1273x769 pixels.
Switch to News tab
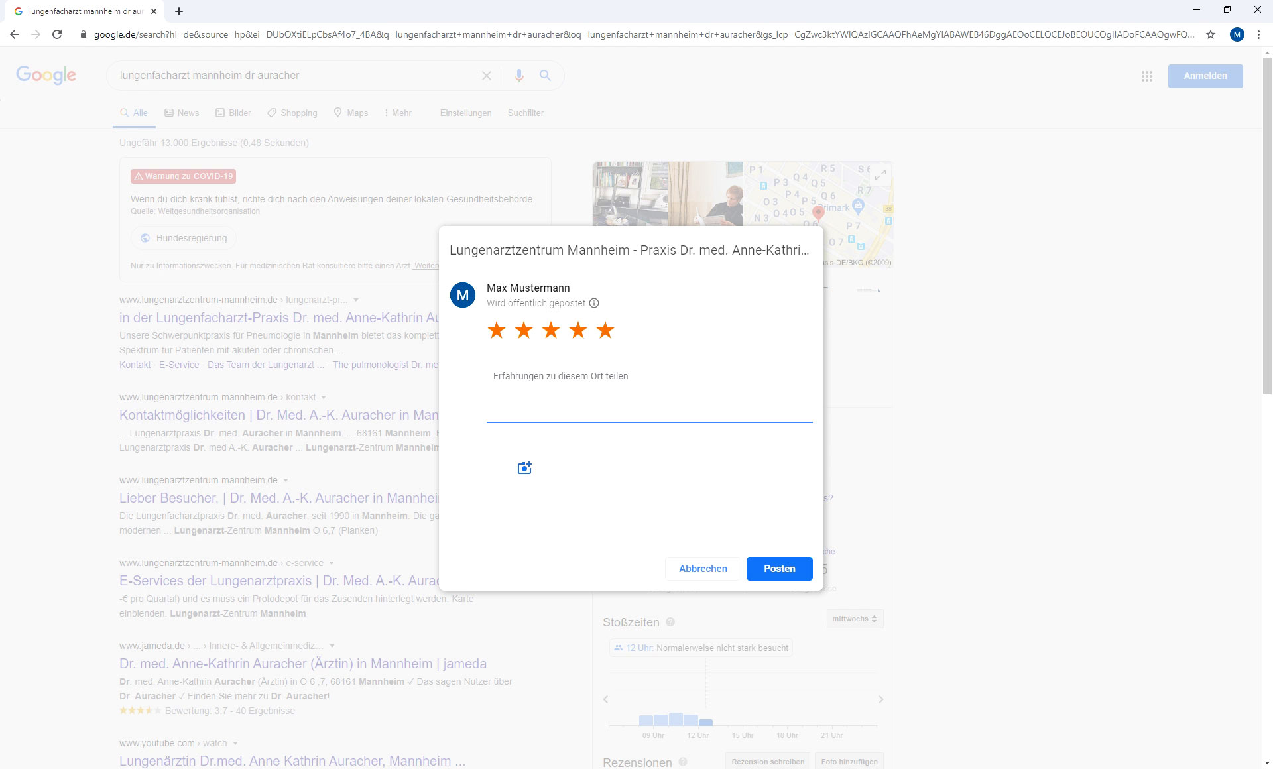(182, 113)
